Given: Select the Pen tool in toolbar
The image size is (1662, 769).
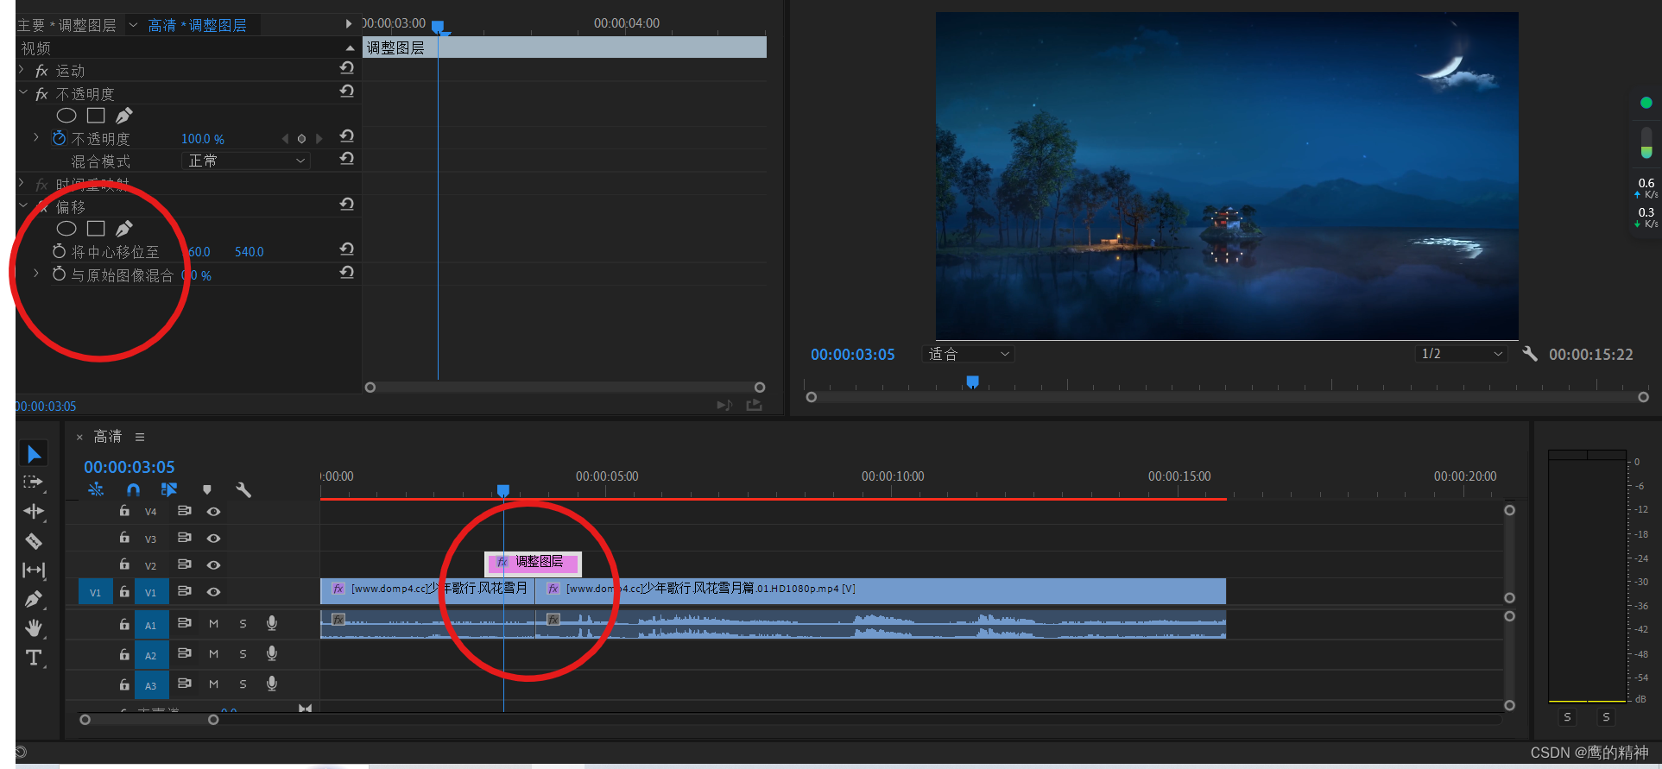Looking at the screenshot, I should 34,599.
